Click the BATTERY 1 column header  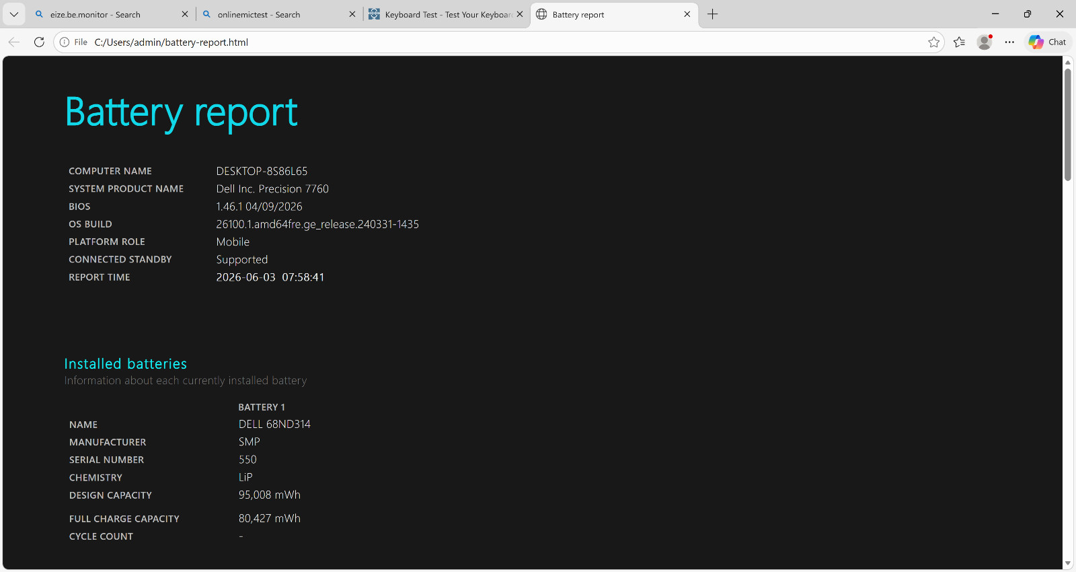pos(262,407)
